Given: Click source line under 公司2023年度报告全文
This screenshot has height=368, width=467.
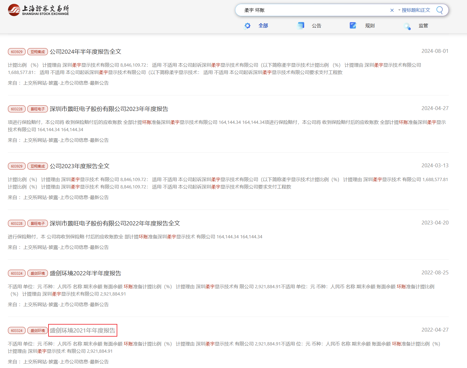Looking at the screenshot, I should (x=58, y=197).
